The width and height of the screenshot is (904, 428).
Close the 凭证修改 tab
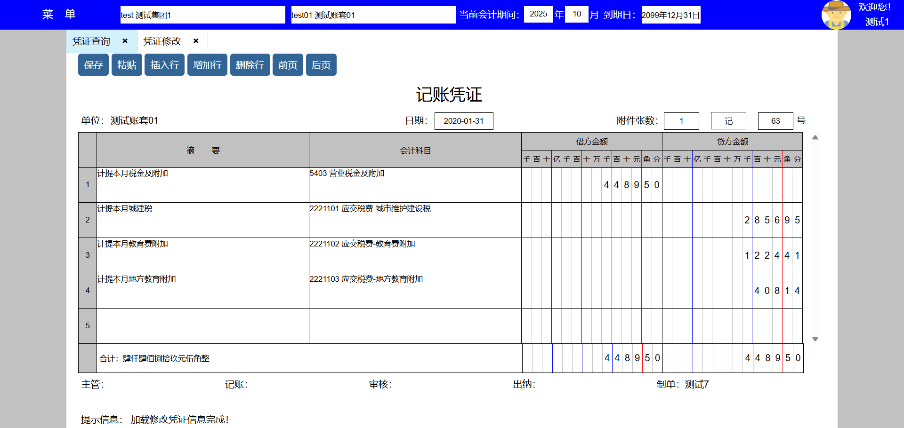(196, 41)
